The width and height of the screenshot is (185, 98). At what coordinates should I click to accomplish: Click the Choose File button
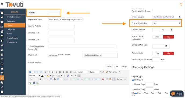[x=53, y=55]
